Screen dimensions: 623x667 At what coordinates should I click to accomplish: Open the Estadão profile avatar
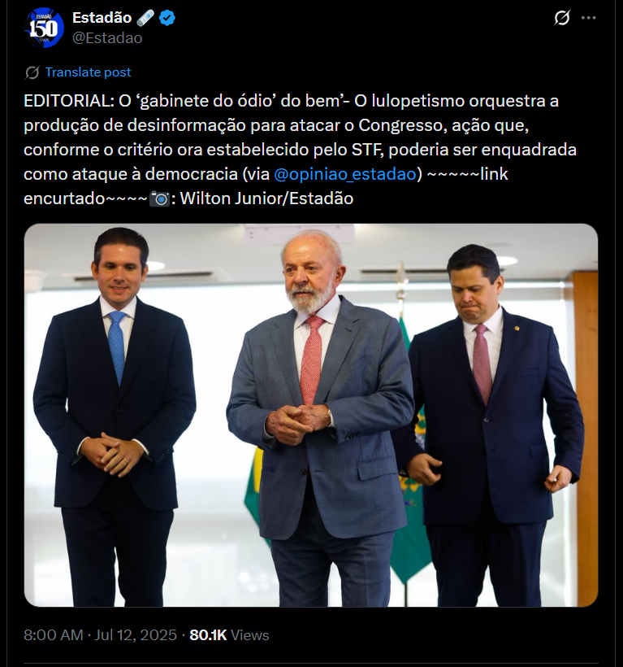tap(44, 28)
